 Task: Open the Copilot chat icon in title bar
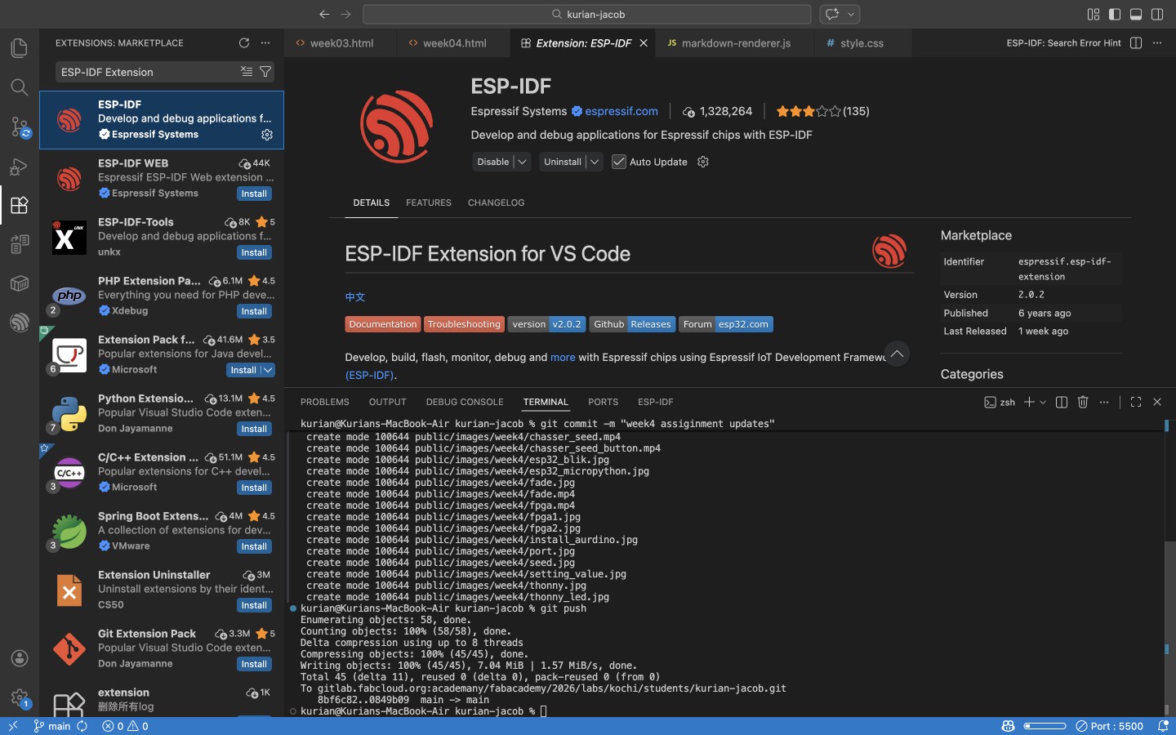pyautogui.click(x=832, y=14)
